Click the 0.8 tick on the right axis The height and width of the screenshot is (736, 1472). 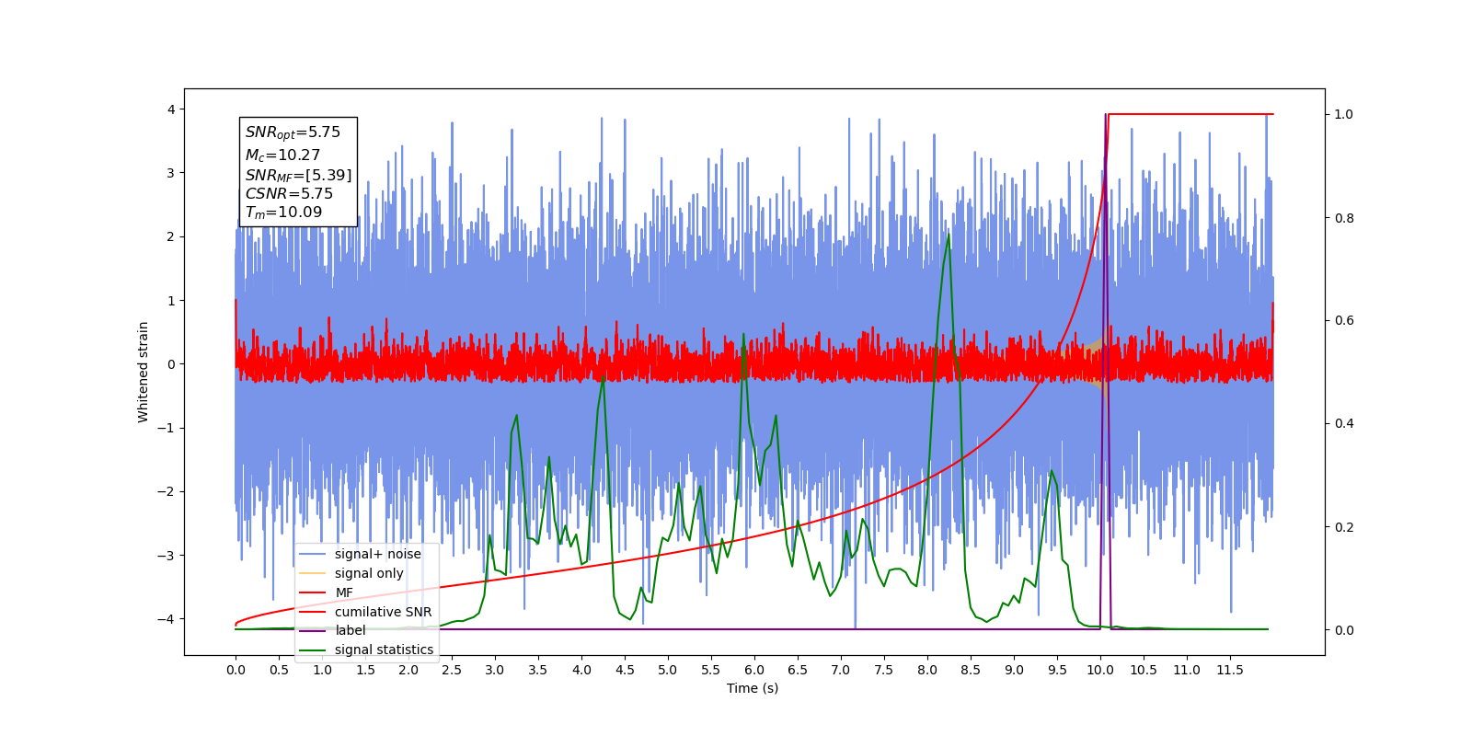1344,218
